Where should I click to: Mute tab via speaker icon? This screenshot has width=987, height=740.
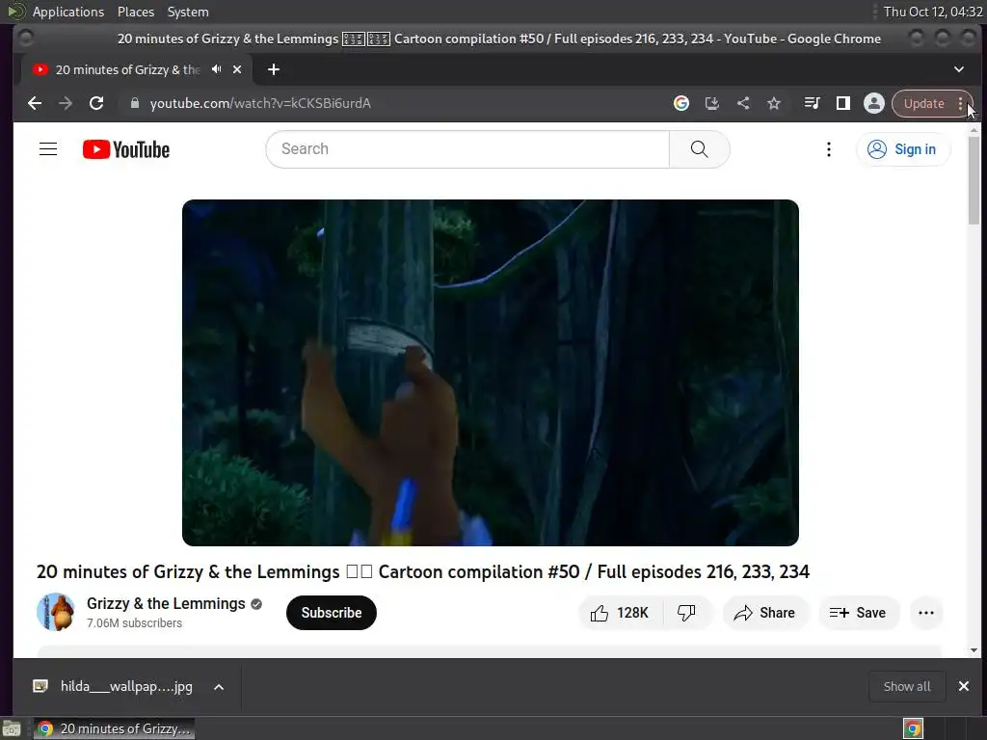pyautogui.click(x=217, y=69)
